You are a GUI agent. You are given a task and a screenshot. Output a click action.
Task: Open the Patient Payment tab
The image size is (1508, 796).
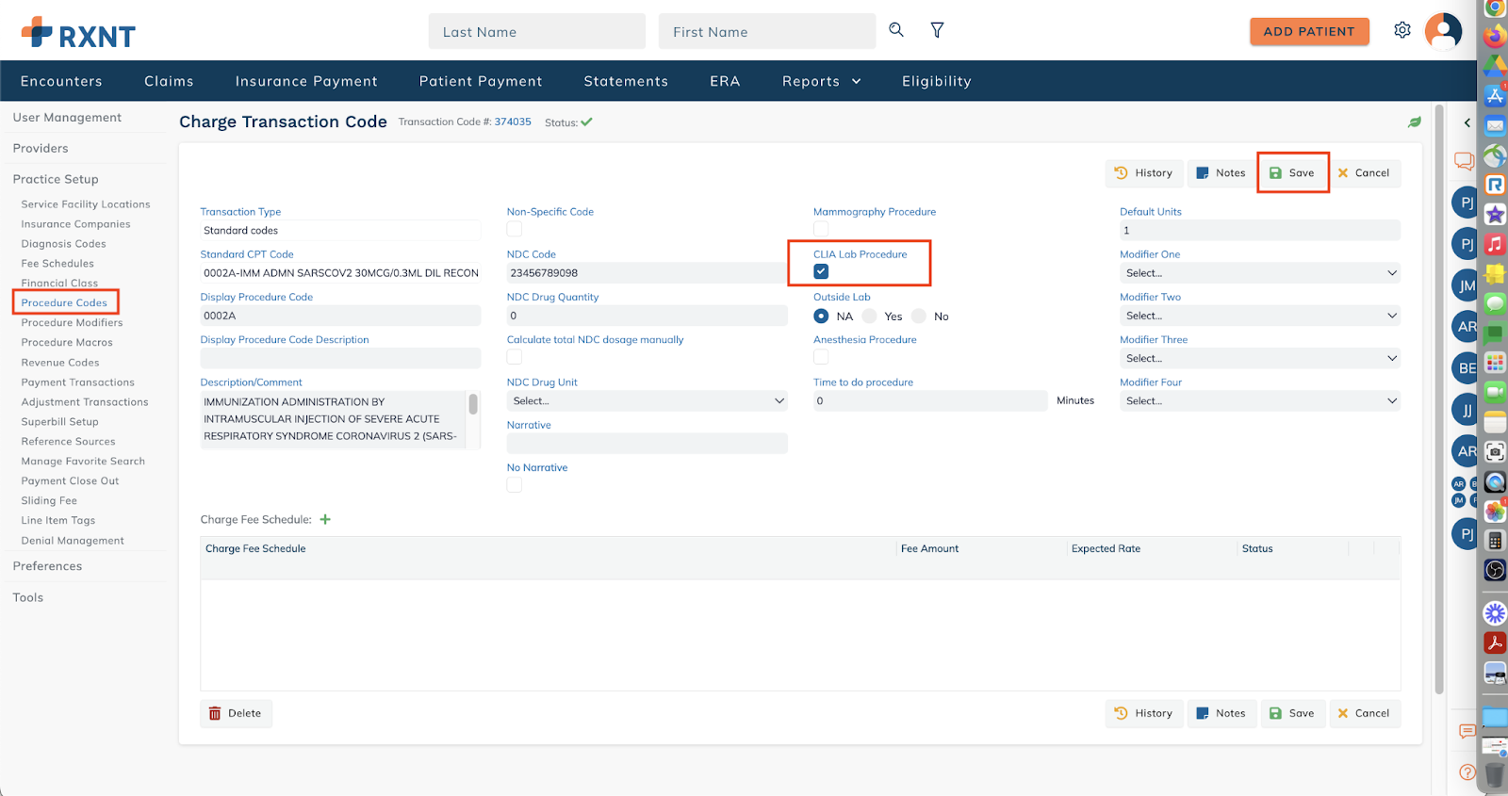coord(481,81)
